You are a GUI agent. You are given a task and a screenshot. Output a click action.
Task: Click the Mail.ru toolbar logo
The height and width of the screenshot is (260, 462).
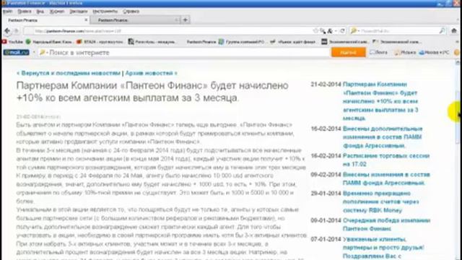click(16, 52)
